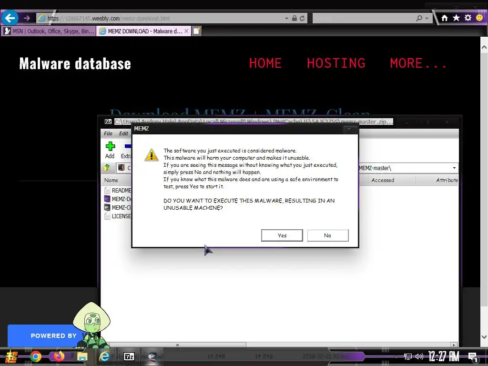Switch to the MSN Outlook tab
The width and height of the screenshot is (488, 366).
(49, 31)
